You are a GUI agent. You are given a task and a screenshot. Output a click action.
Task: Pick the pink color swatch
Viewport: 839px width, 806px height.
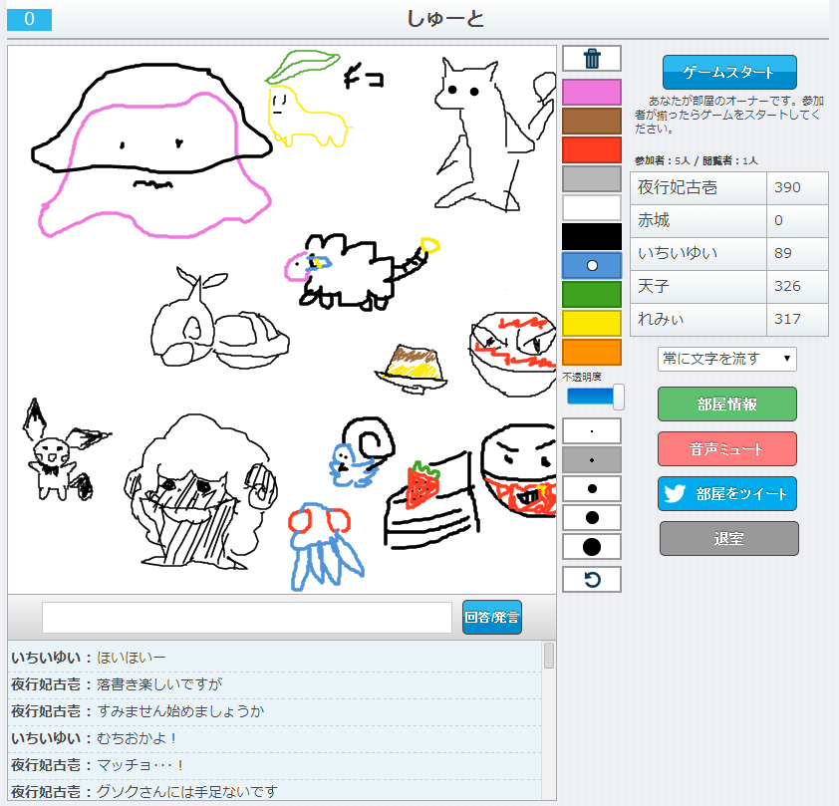coord(592,92)
